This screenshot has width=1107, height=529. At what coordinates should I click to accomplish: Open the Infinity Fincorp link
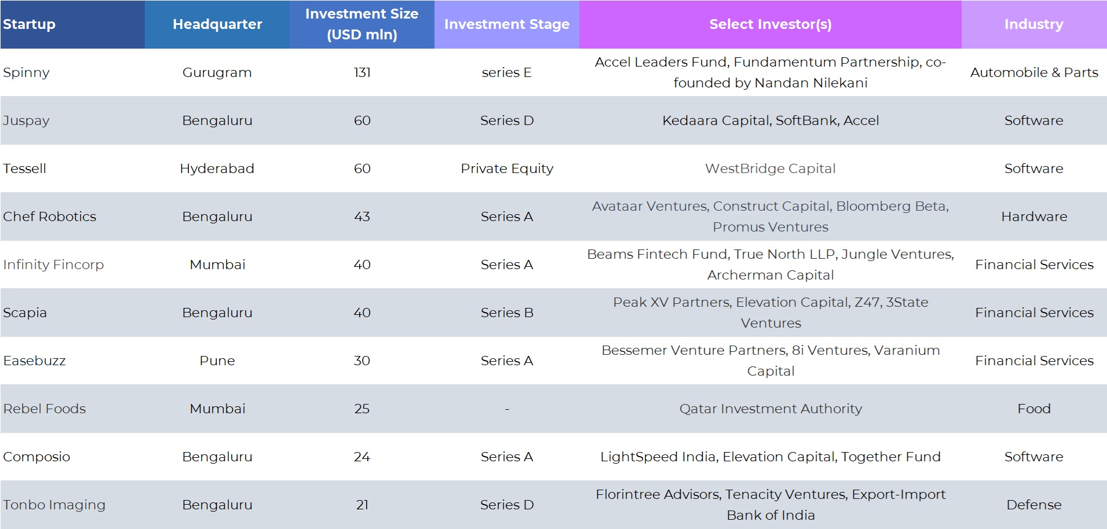click(53, 264)
